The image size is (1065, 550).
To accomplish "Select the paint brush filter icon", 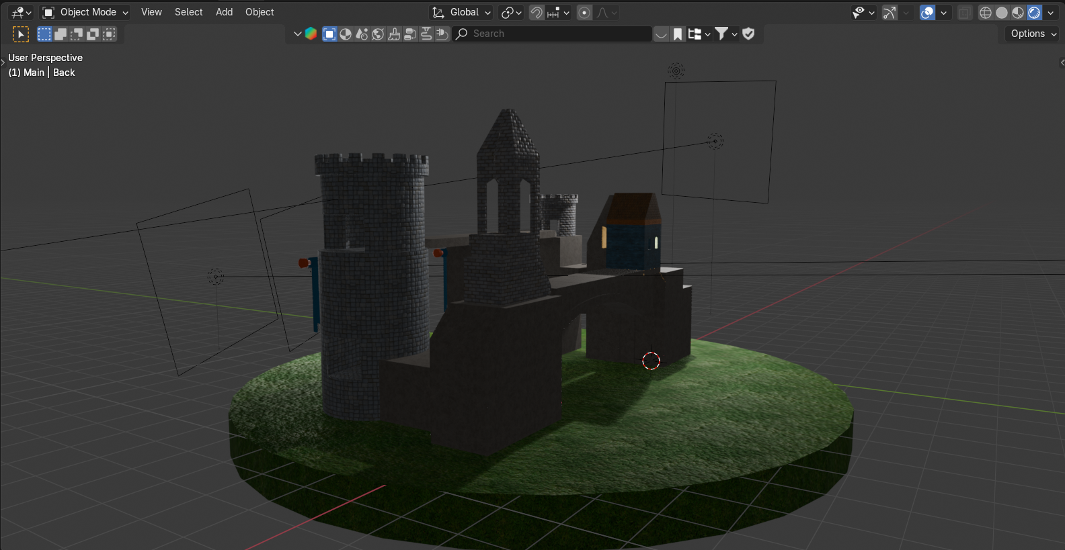I will [x=394, y=34].
